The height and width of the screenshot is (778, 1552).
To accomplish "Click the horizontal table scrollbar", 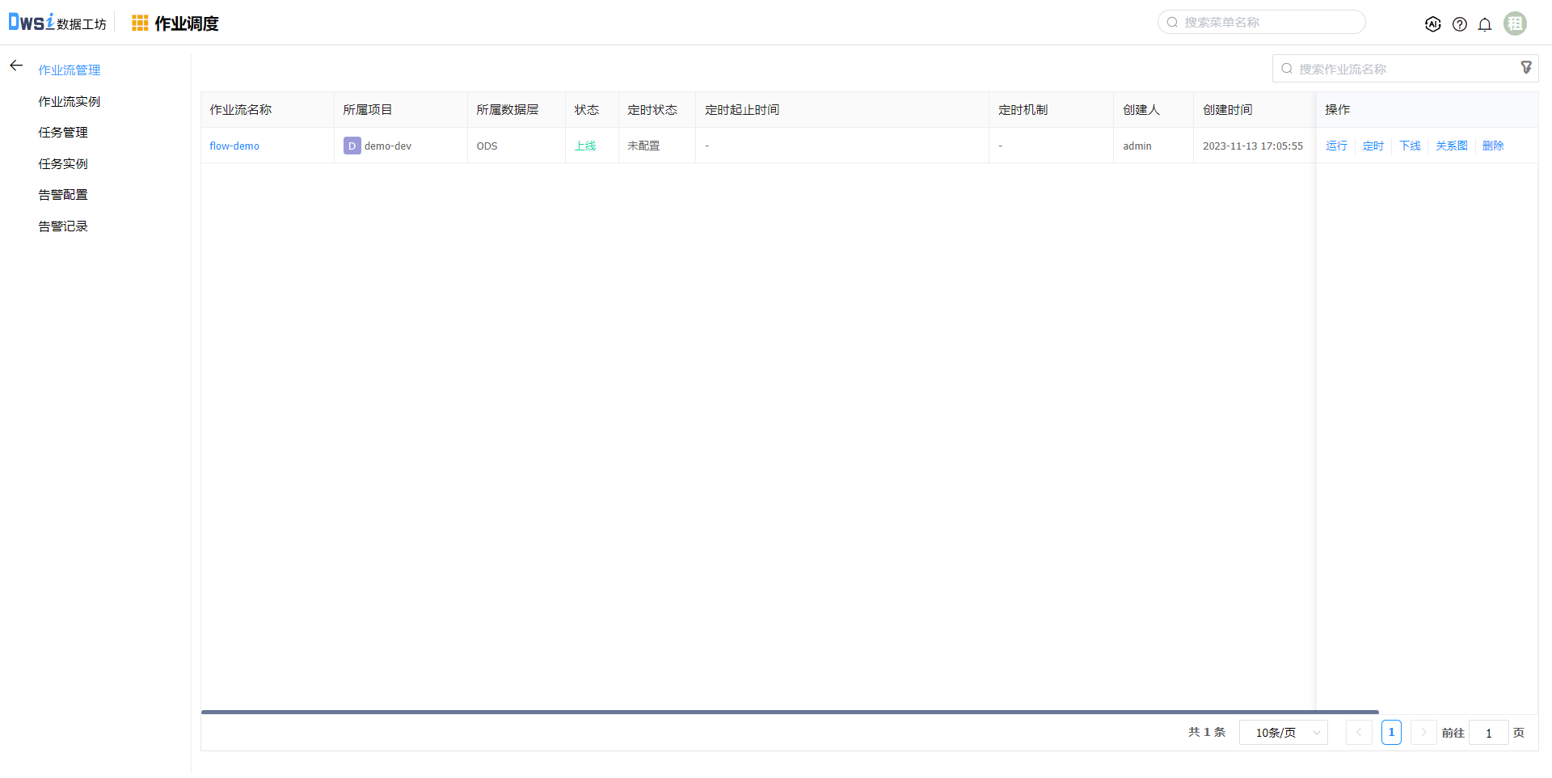I will click(x=789, y=712).
